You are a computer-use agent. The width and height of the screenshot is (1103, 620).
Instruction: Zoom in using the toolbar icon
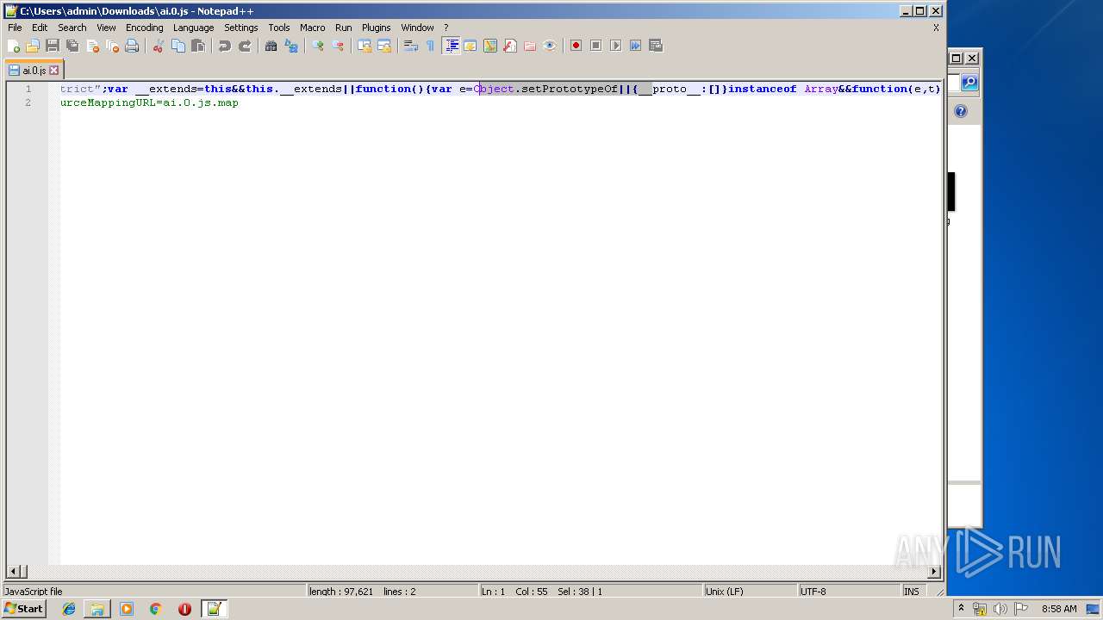tap(318, 46)
